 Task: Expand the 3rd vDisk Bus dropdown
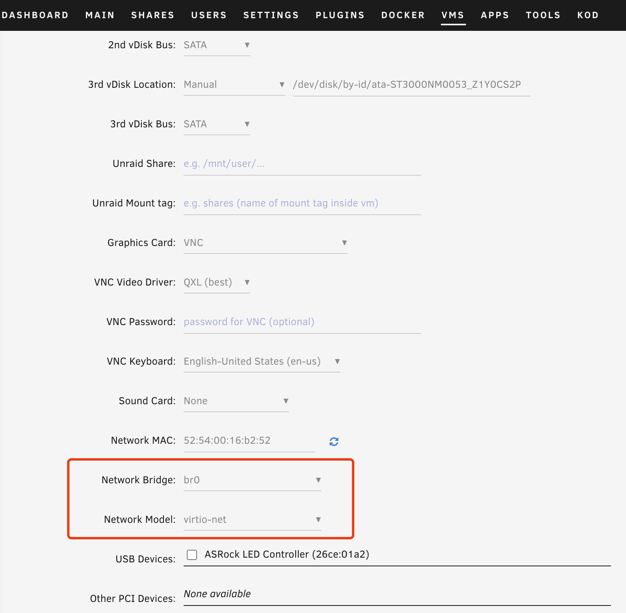(x=216, y=124)
